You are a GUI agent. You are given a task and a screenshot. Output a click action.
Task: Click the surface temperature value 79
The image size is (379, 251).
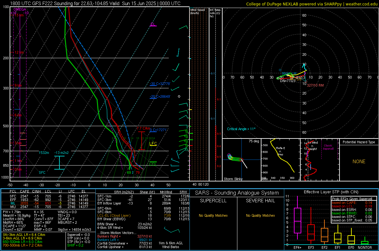point(137,172)
